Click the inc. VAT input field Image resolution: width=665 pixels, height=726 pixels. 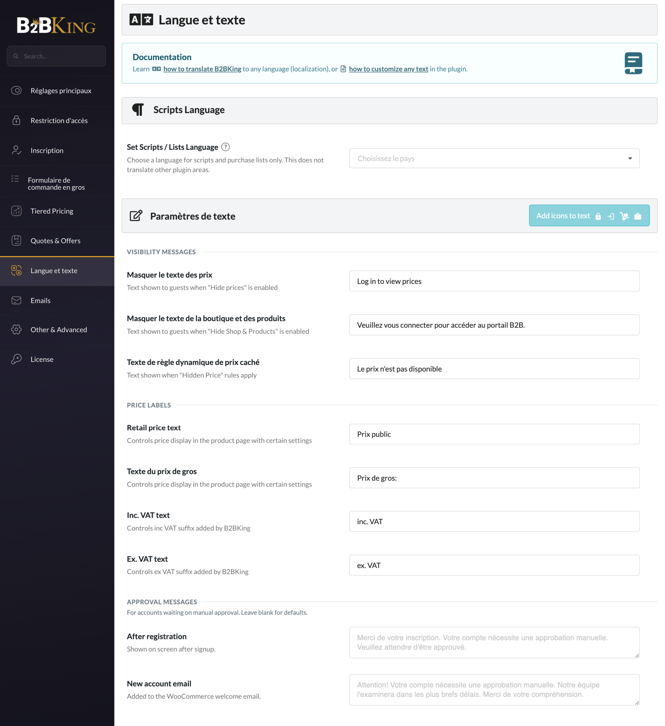coord(494,522)
